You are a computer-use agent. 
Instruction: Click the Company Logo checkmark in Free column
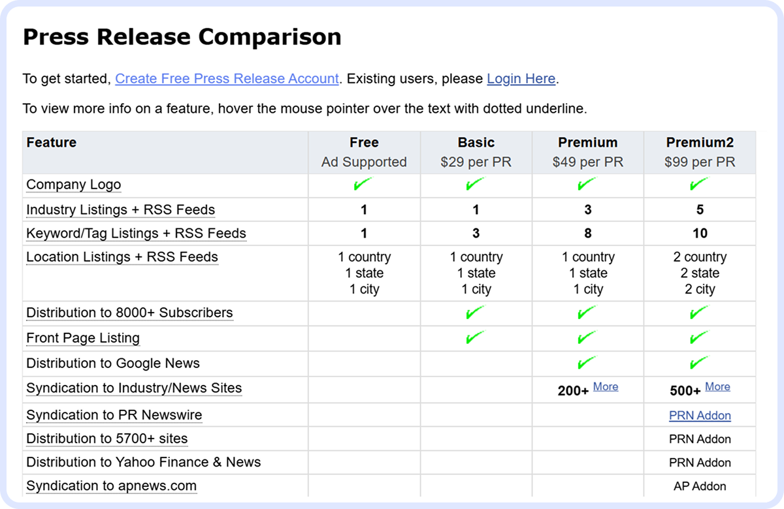point(364,185)
